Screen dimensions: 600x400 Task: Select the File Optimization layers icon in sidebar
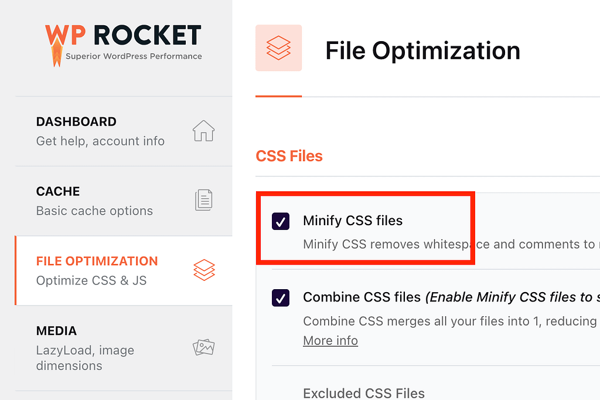[x=203, y=270]
